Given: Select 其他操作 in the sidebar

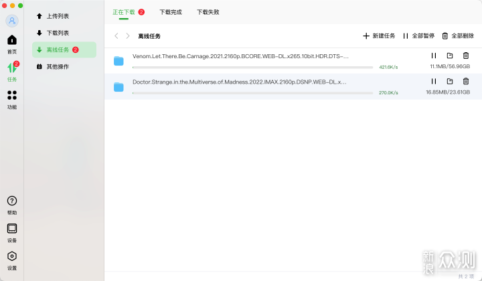Looking at the screenshot, I should click(x=64, y=66).
